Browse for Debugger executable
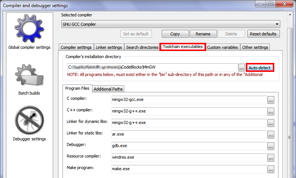The image size is (296, 178). [271, 146]
